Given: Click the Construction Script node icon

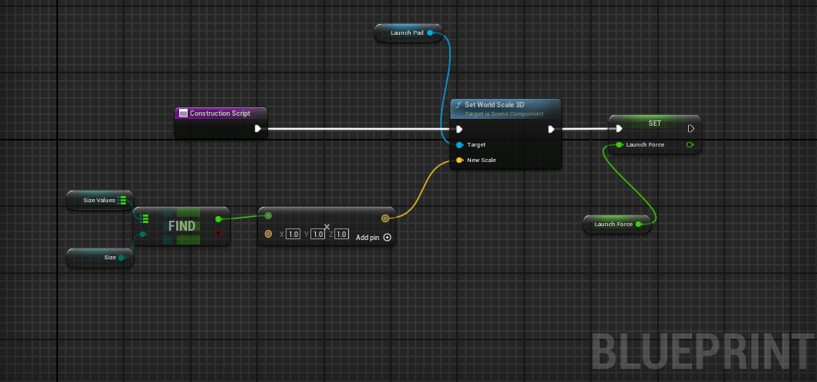Looking at the screenshot, I should [183, 113].
